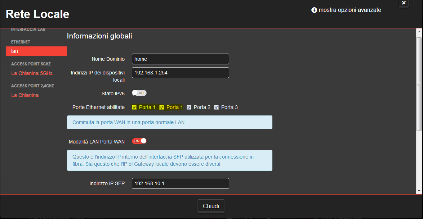This screenshot has width=423, height=219.
Task: Click the scrollbar up arrow
Action: click(x=419, y=32)
